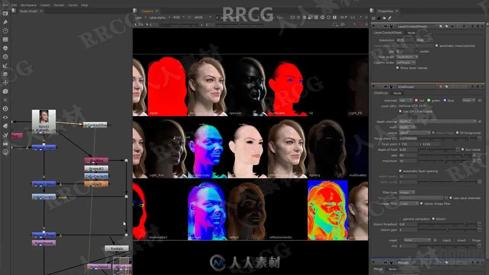Select the Transform8 node
489x275 pixels.
44,243
